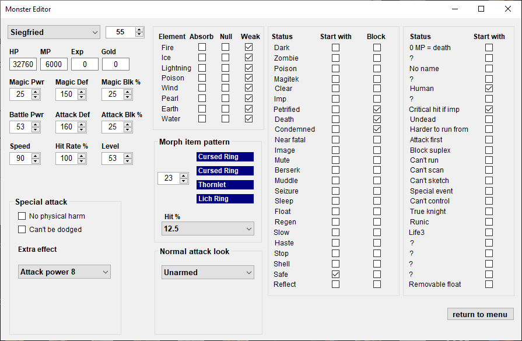Click the Attack Def spinner showing 160
Image resolution: width=522 pixels, height=341 pixels.
click(x=71, y=126)
